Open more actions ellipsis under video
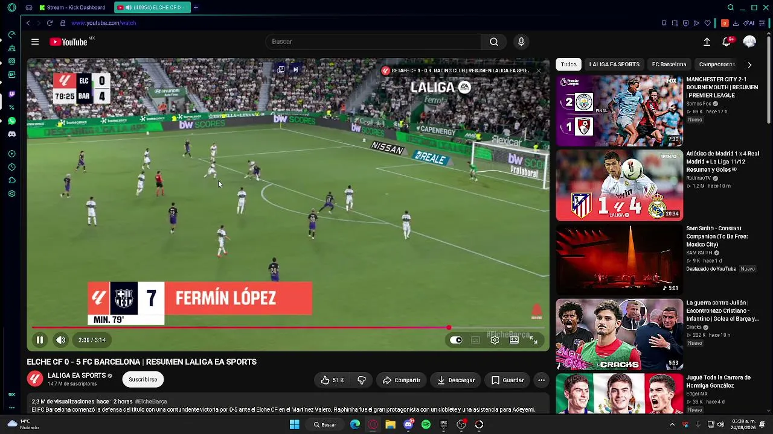Image resolution: width=773 pixels, height=434 pixels. (541, 380)
